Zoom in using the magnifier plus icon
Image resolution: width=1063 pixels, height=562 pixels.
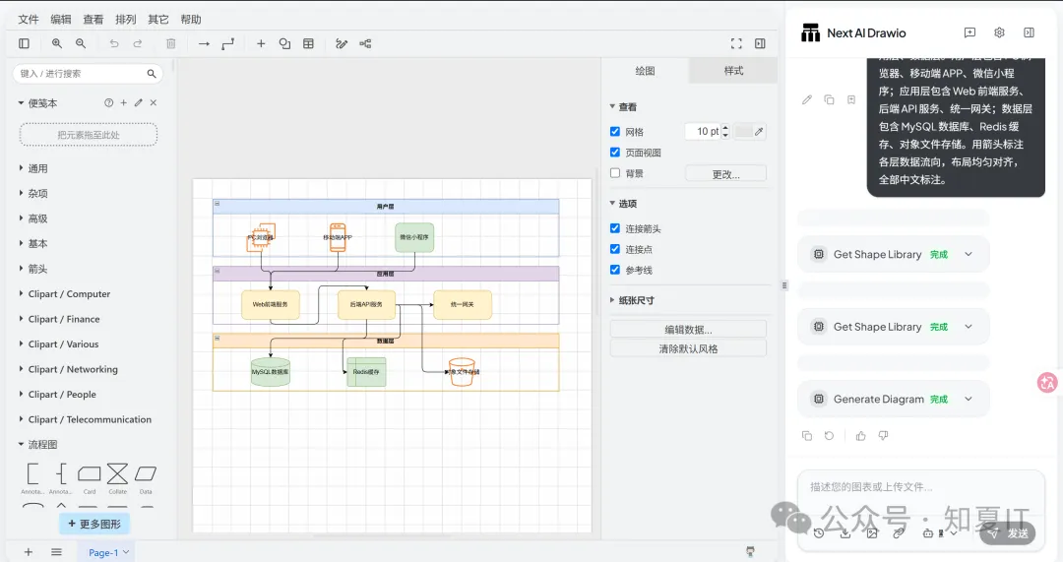tap(57, 43)
